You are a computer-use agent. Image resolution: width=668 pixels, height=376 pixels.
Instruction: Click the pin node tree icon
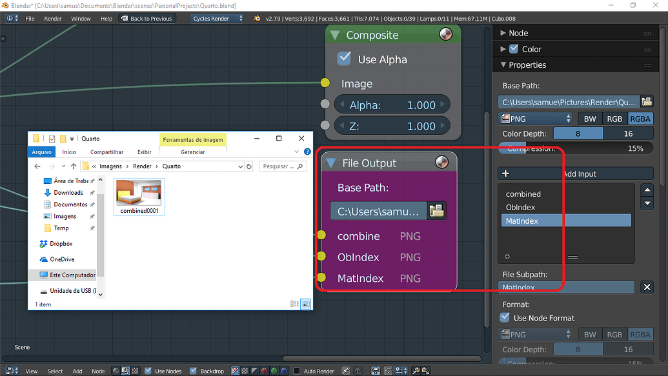click(345, 371)
